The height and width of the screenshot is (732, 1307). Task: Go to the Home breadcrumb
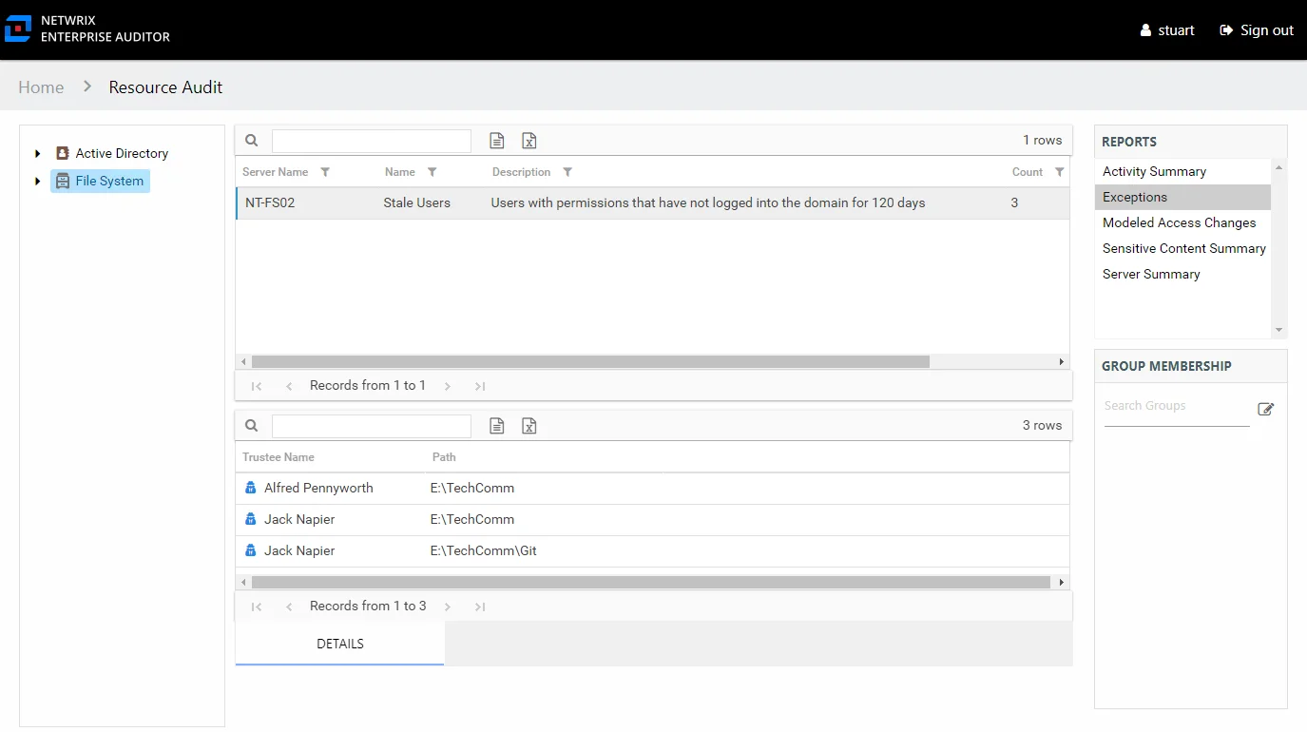[x=41, y=87]
